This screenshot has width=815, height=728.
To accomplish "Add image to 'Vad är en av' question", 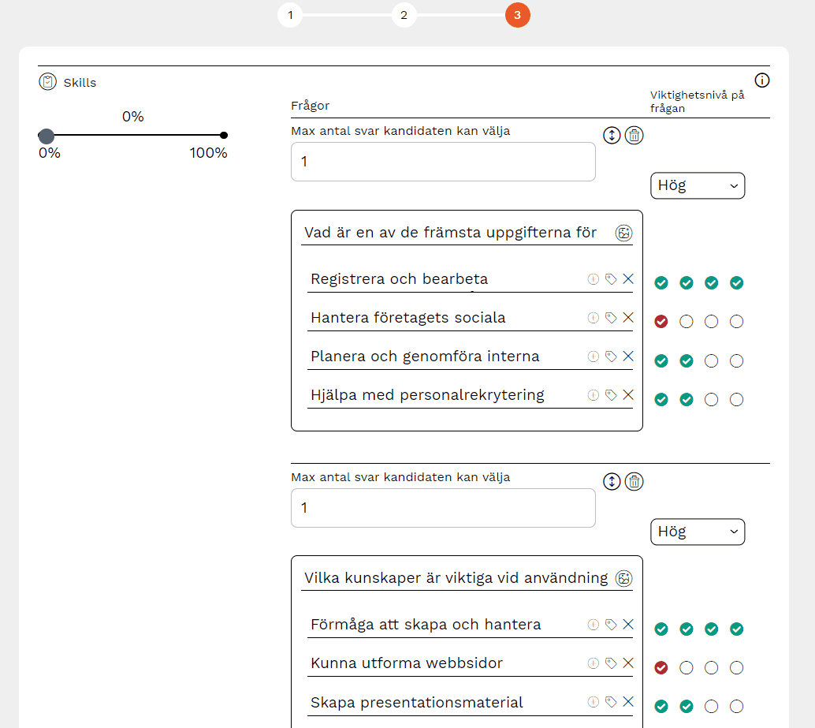I will pyautogui.click(x=623, y=233).
